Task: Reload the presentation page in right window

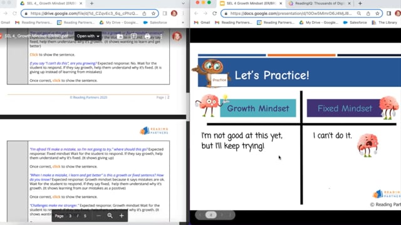Action: [214, 14]
